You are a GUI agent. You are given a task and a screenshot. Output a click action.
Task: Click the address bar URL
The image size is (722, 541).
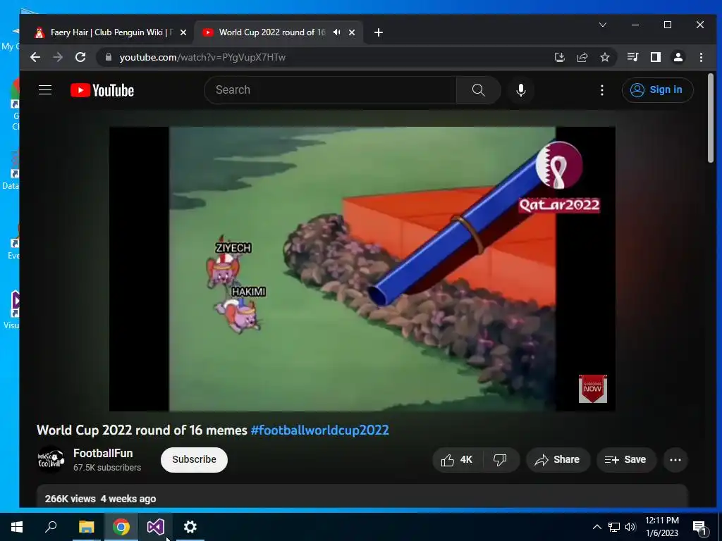coord(202,58)
